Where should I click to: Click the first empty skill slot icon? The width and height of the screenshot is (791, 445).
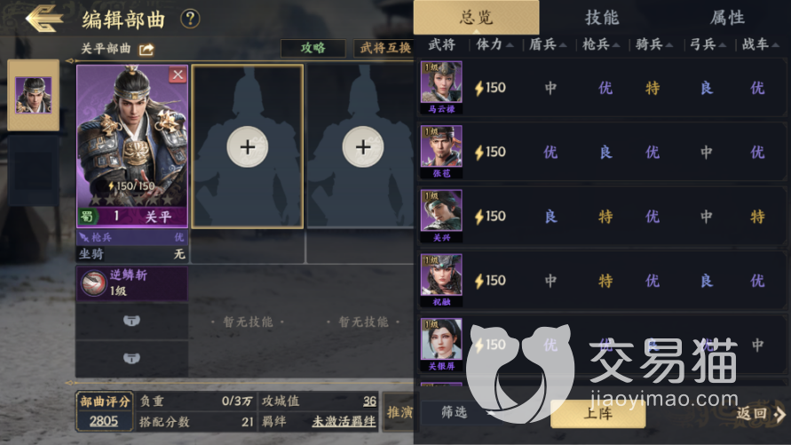(x=131, y=321)
